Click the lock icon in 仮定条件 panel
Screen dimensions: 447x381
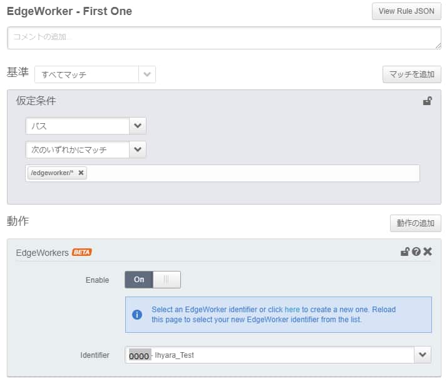[x=427, y=101]
